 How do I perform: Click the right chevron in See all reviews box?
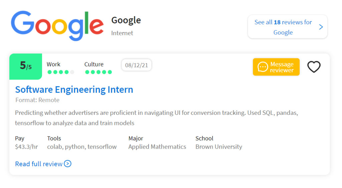point(321,27)
